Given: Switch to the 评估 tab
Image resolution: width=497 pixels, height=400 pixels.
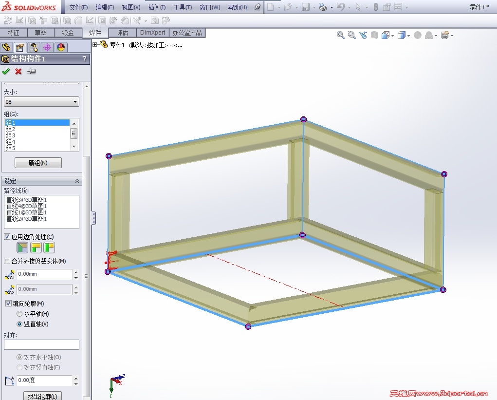Looking at the screenshot, I should pyautogui.click(x=122, y=33).
